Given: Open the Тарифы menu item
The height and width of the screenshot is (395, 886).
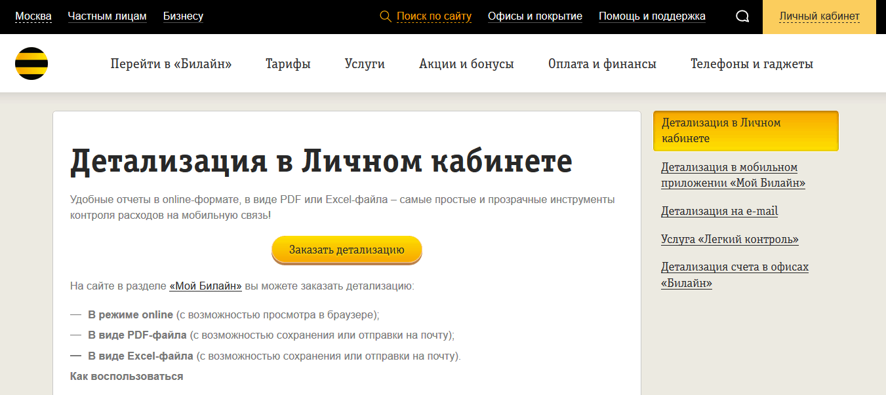Looking at the screenshot, I should 288,64.
